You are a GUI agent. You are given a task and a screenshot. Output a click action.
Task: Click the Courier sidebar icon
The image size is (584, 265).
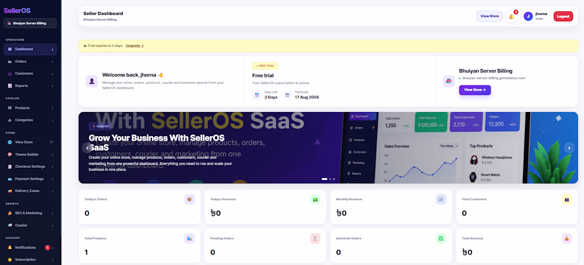(x=10, y=225)
